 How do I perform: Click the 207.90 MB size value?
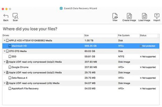pyautogui.click(x=91, y=67)
